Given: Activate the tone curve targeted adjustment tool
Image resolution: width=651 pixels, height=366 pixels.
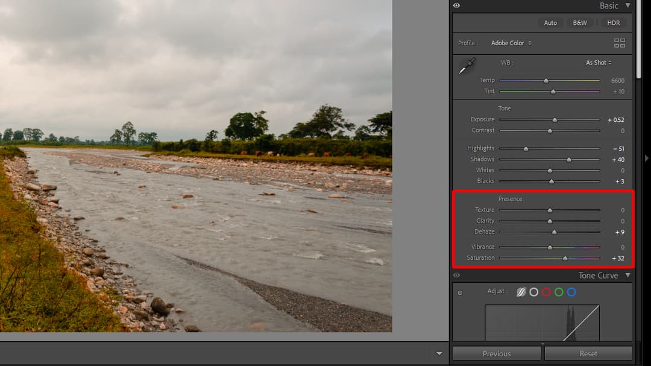Looking at the screenshot, I should click(x=460, y=293).
